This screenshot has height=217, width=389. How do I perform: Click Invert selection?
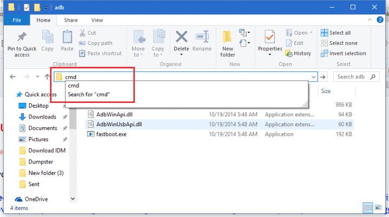tap(343, 54)
